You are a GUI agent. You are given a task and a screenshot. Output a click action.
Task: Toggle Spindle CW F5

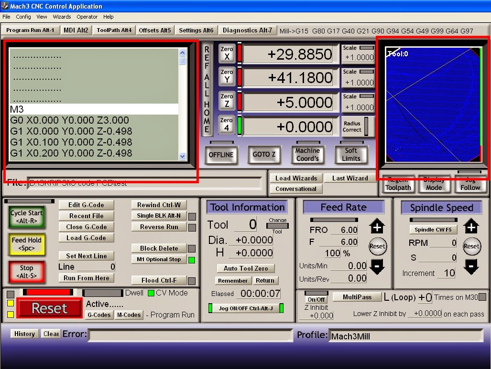[433, 230]
